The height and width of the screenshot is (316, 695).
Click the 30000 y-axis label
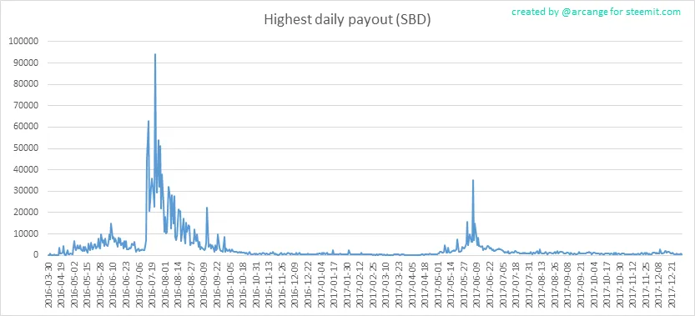pos(26,191)
